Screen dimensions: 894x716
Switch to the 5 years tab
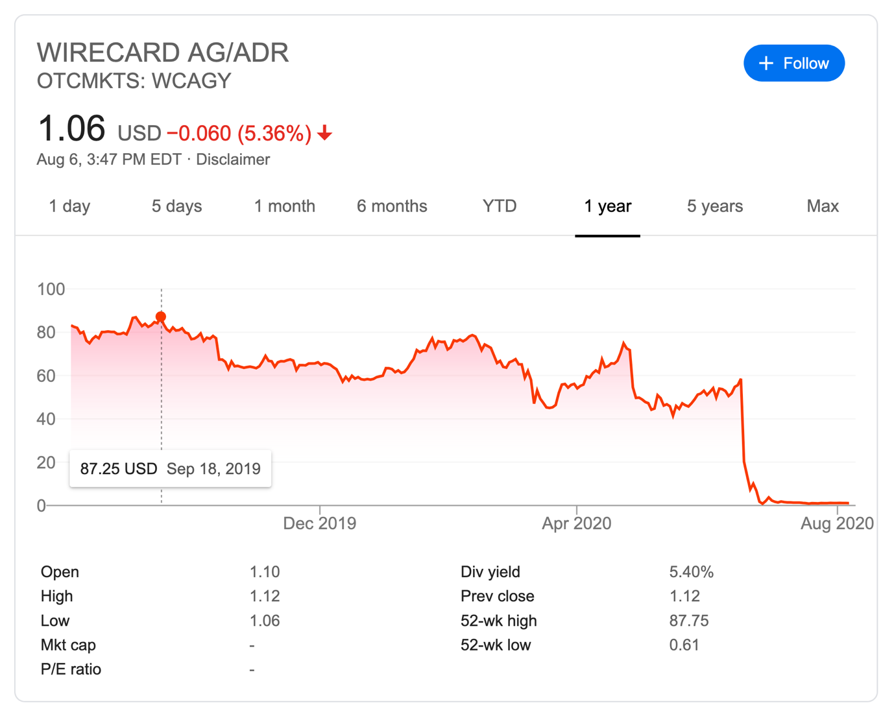715,206
